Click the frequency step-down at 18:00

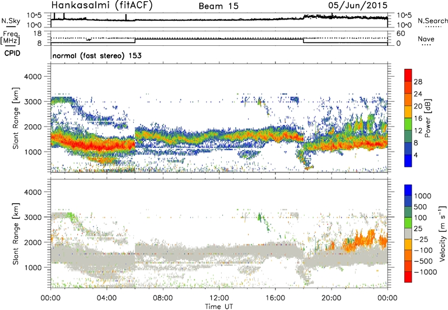click(x=304, y=41)
